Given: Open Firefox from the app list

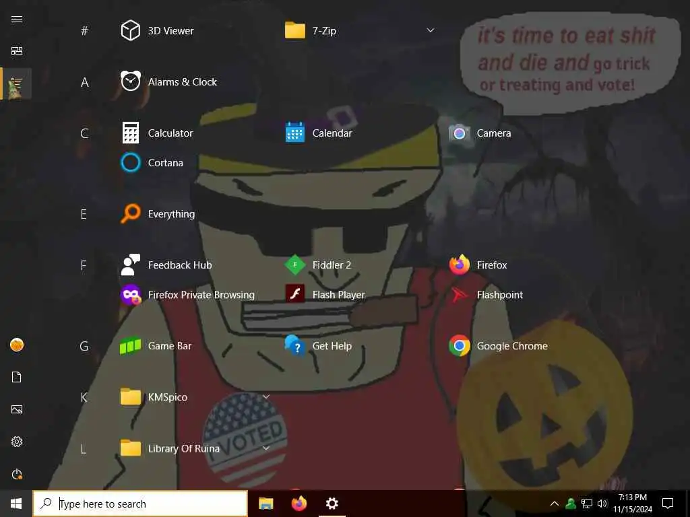Looking at the screenshot, I should coord(478,265).
